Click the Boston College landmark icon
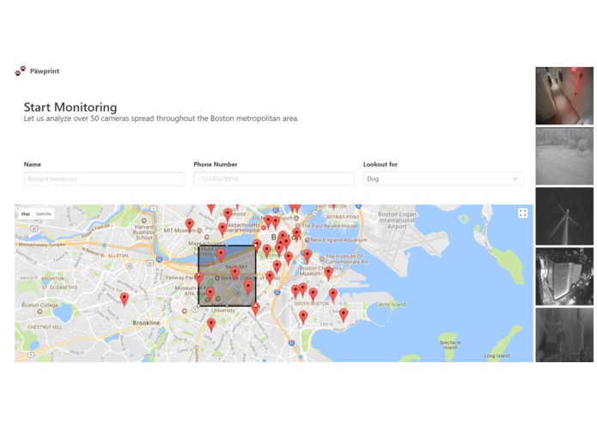 tap(40, 311)
